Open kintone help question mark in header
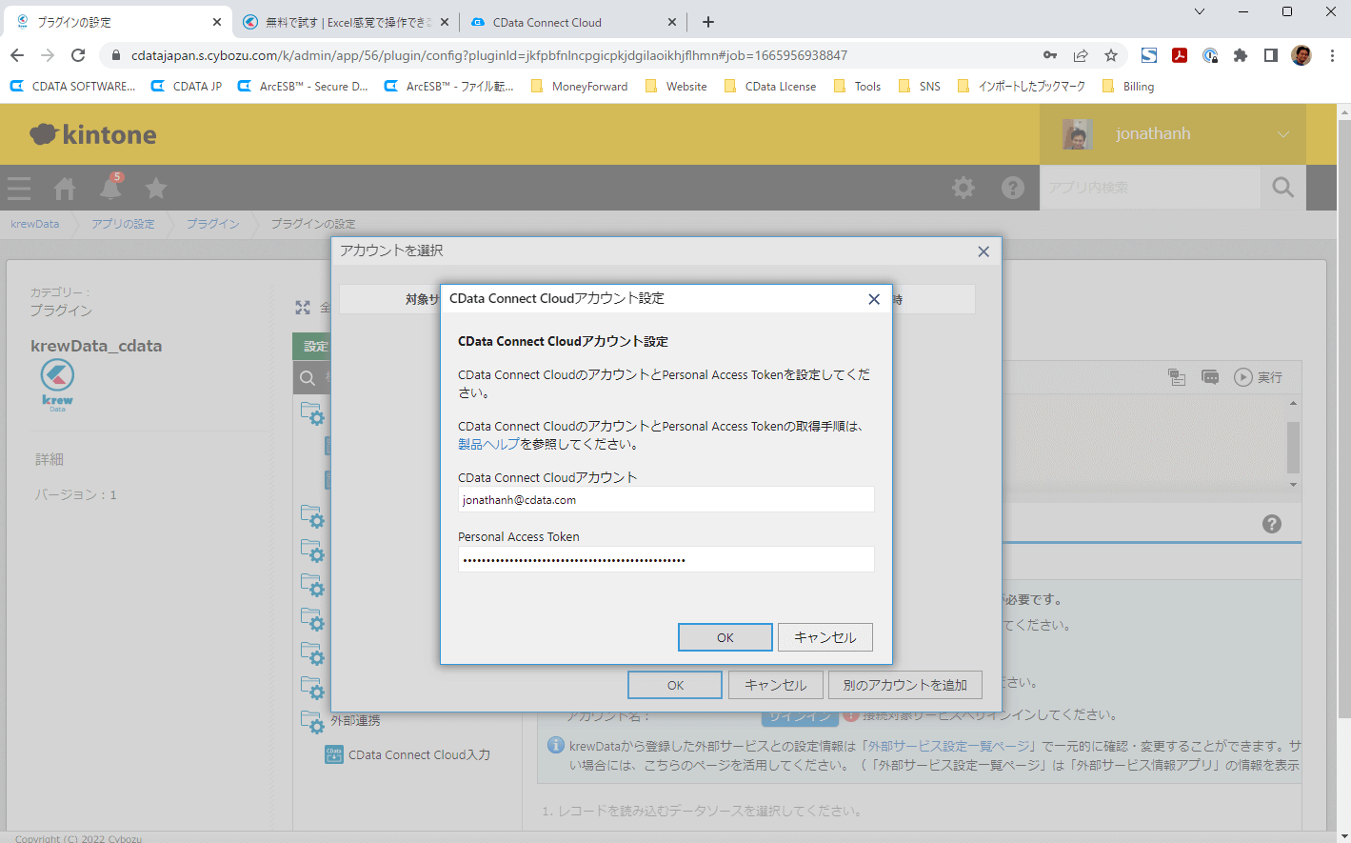The image size is (1351, 843). coord(1013,188)
